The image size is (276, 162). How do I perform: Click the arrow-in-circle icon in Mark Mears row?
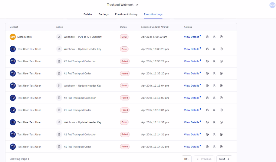[x=221, y=37]
